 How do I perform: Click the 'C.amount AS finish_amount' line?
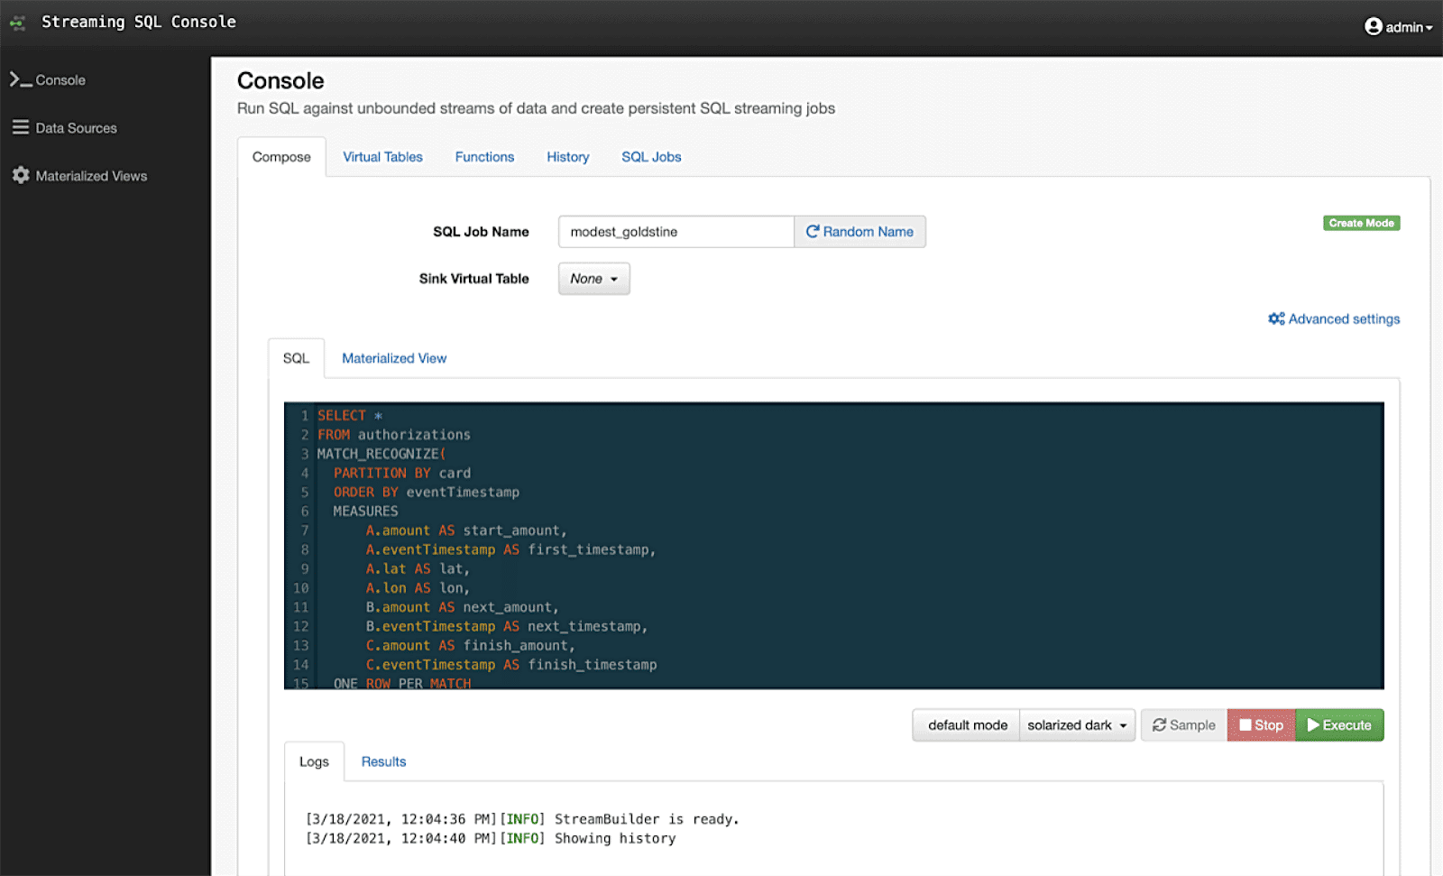click(470, 646)
